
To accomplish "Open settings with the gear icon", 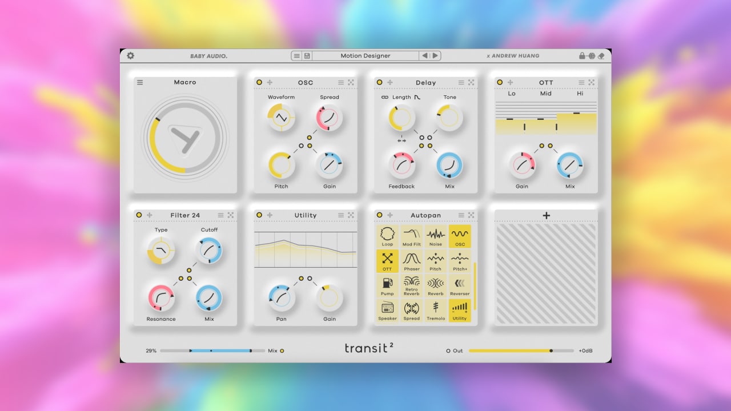I will pyautogui.click(x=130, y=56).
